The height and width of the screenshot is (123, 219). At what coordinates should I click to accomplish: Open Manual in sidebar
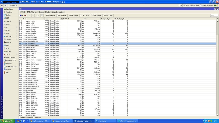[8, 69]
